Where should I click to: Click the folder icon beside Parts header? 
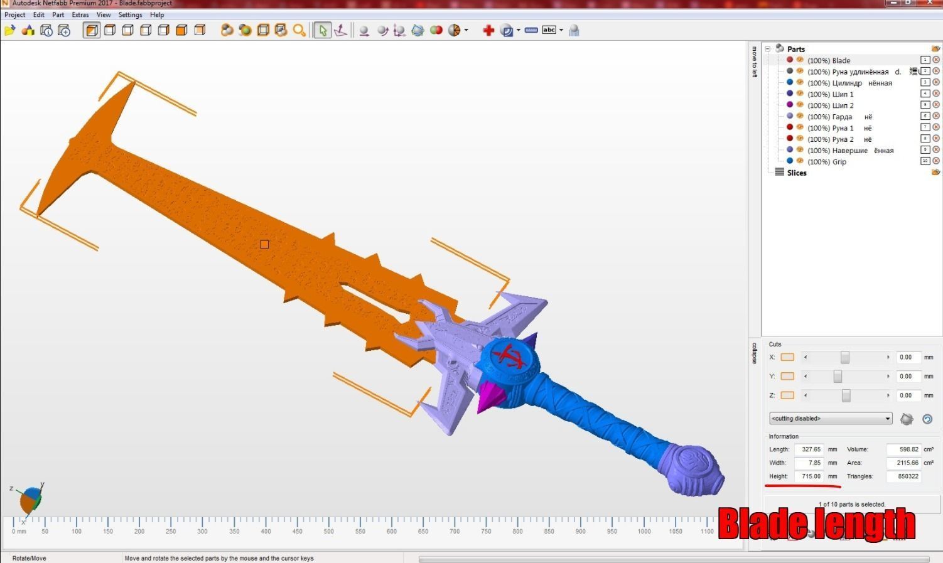click(x=936, y=49)
